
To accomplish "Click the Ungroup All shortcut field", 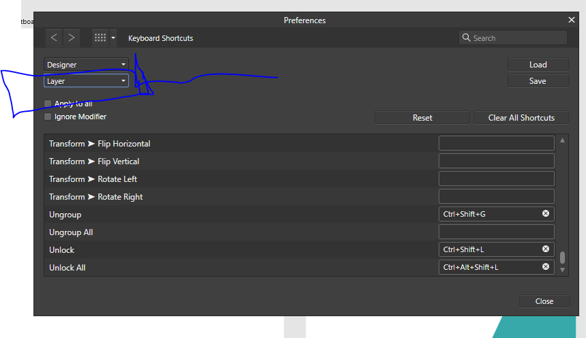I will 497,232.
